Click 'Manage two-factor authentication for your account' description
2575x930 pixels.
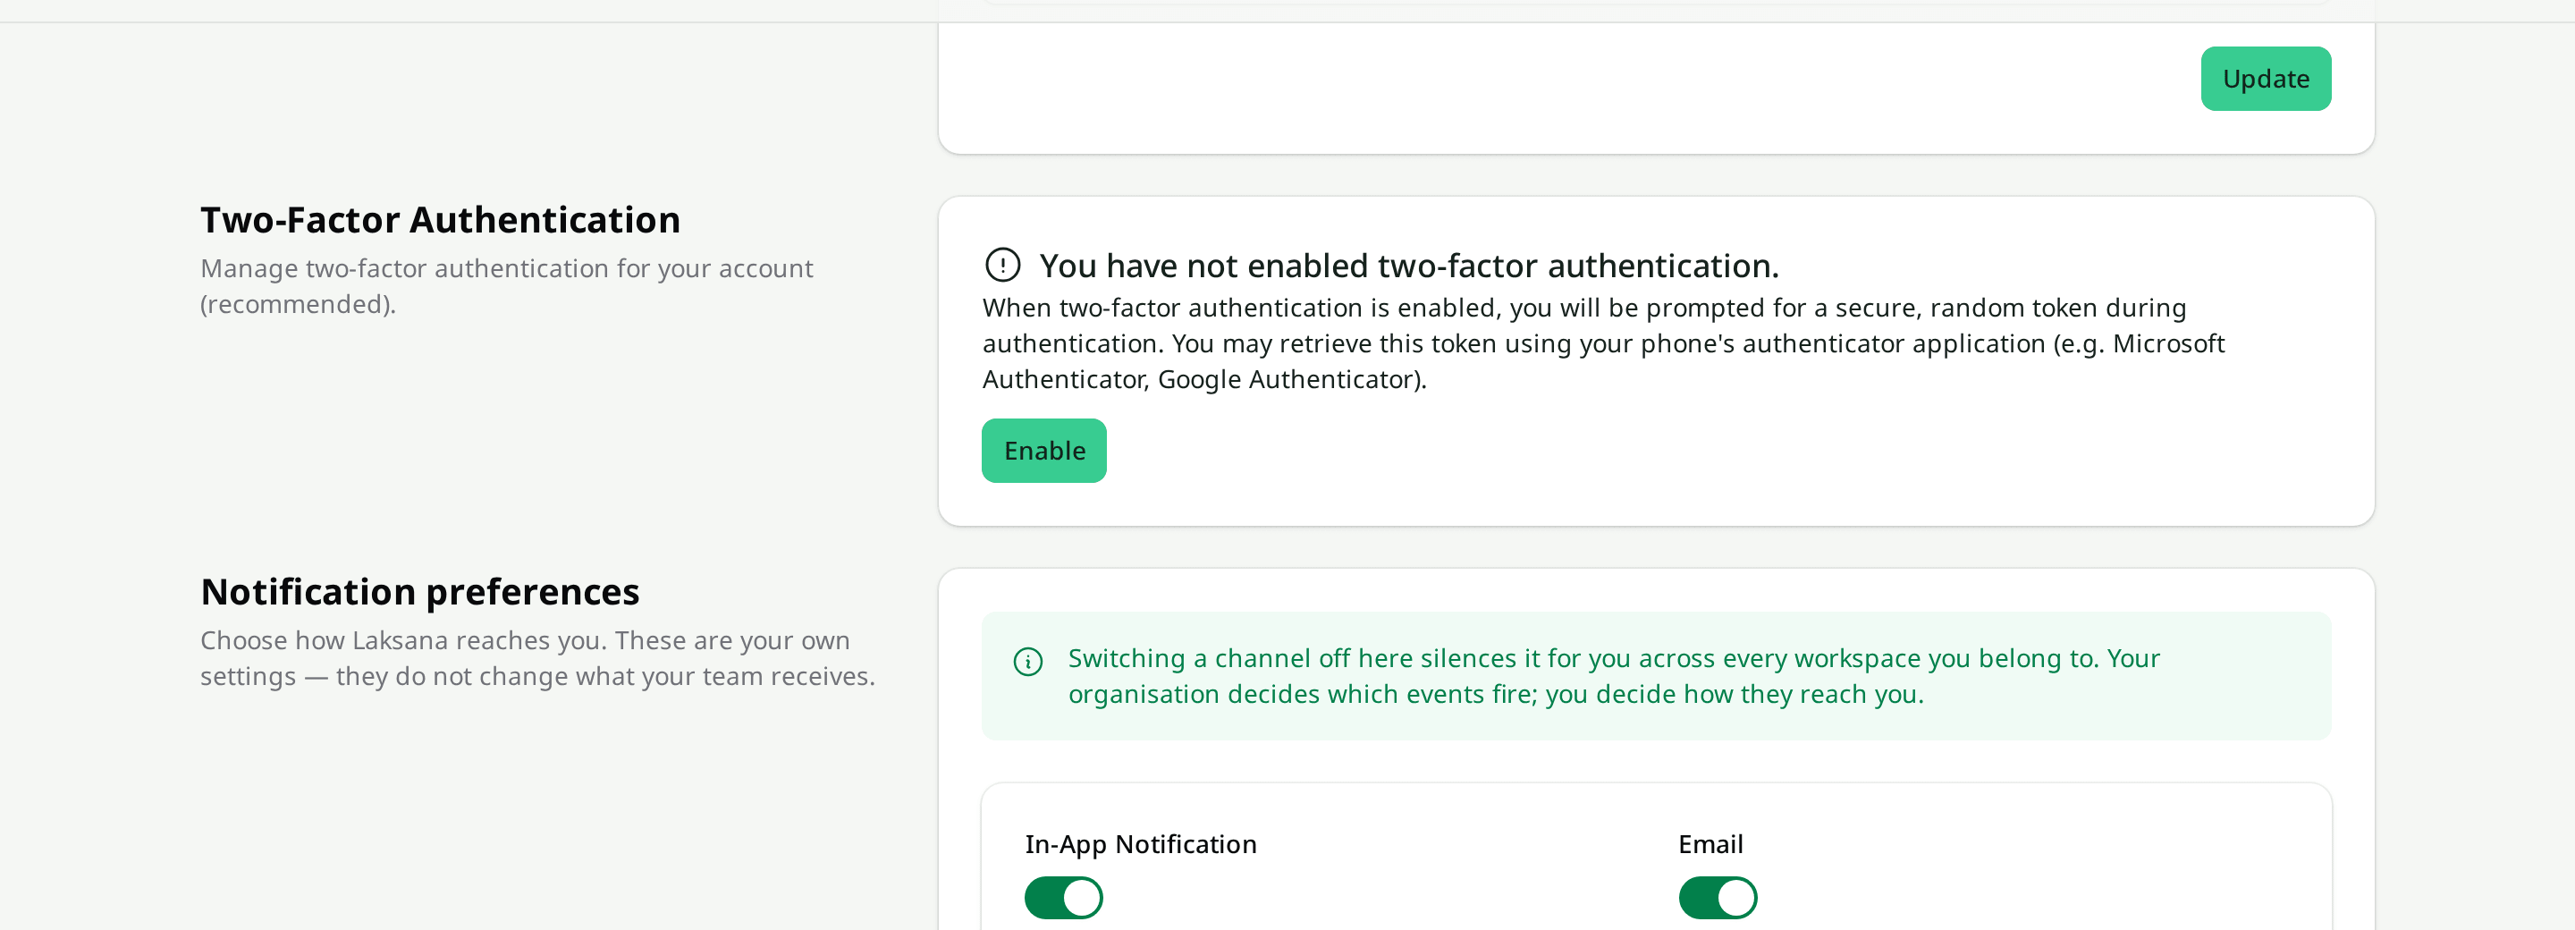pyautogui.click(x=507, y=286)
